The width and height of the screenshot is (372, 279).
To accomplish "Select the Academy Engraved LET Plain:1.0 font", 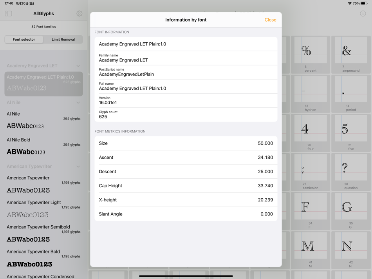I will click(x=43, y=84).
